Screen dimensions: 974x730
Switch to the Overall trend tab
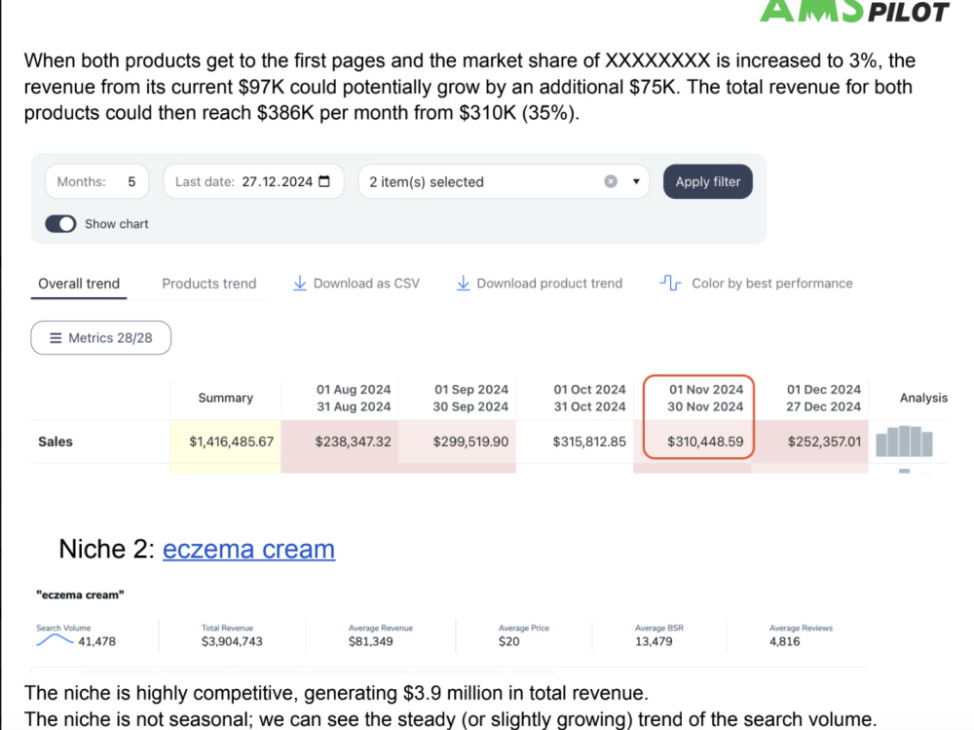pos(79,284)
